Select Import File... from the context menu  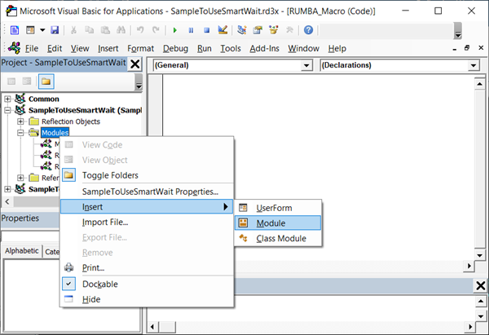pyautogui.click(x=105, y=222)
